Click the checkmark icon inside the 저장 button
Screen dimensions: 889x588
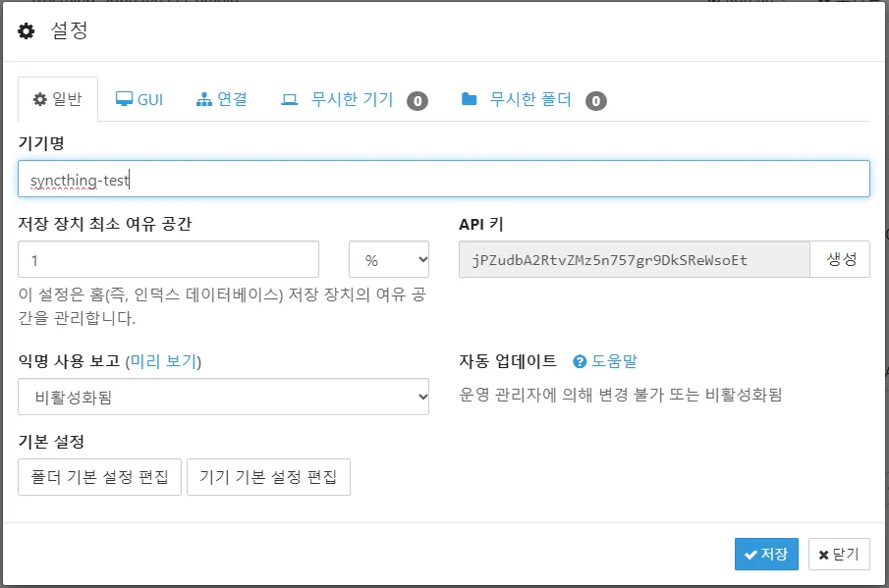tap(750, 554)
